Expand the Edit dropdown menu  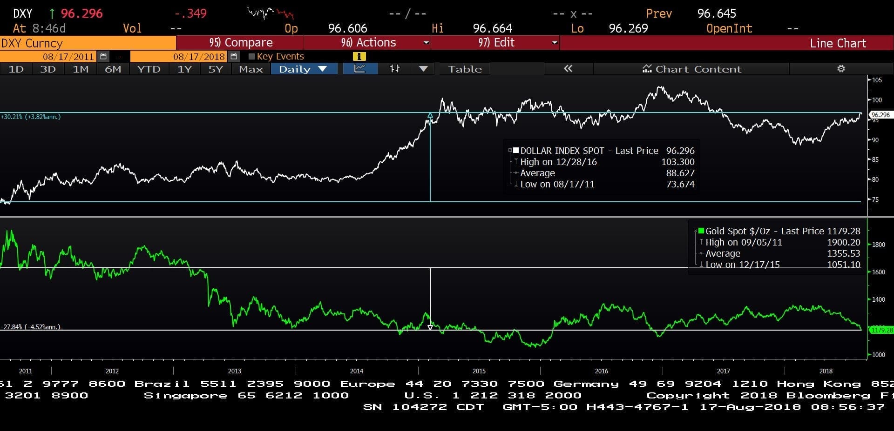click(x=554, y=43)
